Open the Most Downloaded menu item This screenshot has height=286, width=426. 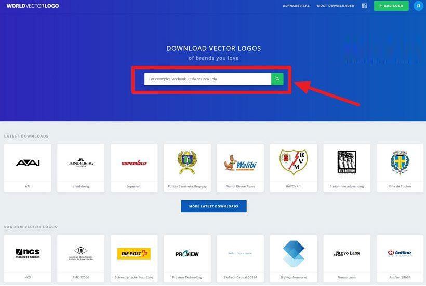coord(336,6)
